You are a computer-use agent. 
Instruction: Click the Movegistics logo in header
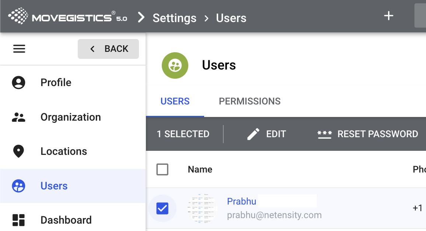67,17
